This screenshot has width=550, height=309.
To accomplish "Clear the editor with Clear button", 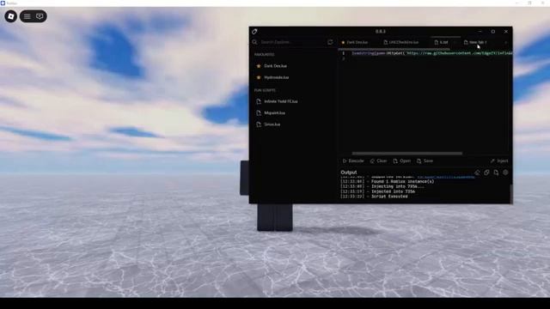I will [378, 161].
